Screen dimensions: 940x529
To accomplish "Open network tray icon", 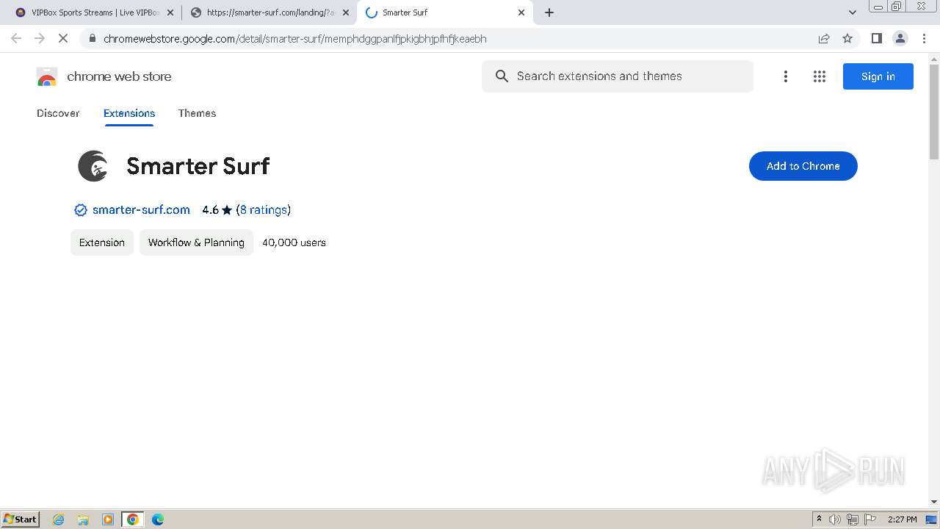I will pos(853,519).
